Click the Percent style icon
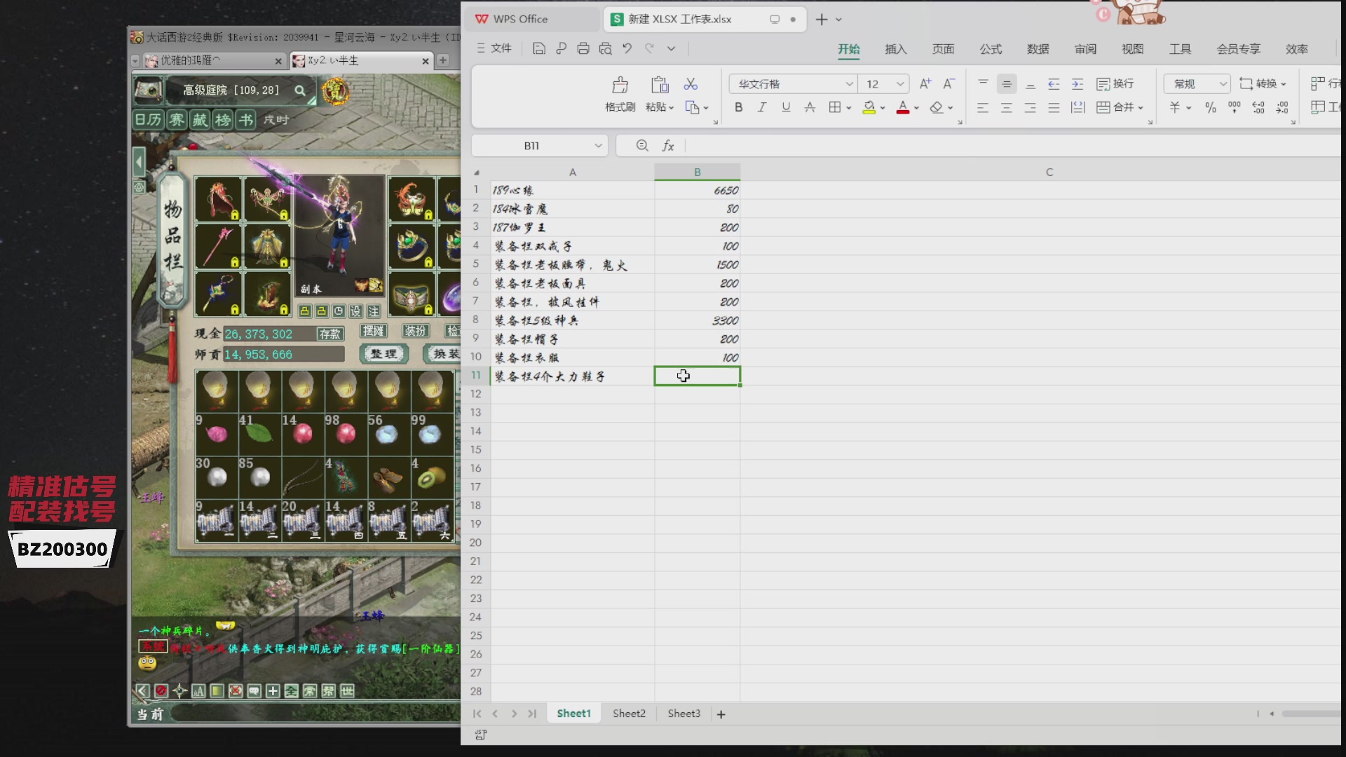 coord(1211,107)
